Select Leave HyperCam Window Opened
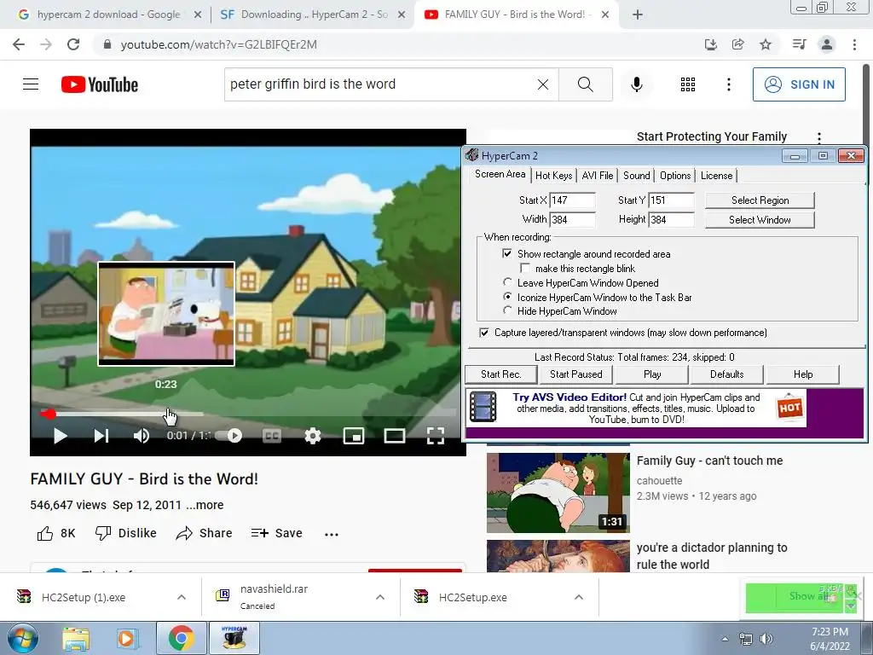This screenshot has width=873, height=655. [x=506, y=282]
